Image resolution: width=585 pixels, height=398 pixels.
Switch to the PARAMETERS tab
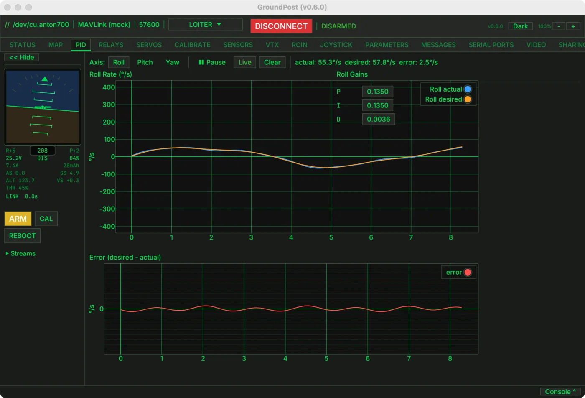point(387,45)
